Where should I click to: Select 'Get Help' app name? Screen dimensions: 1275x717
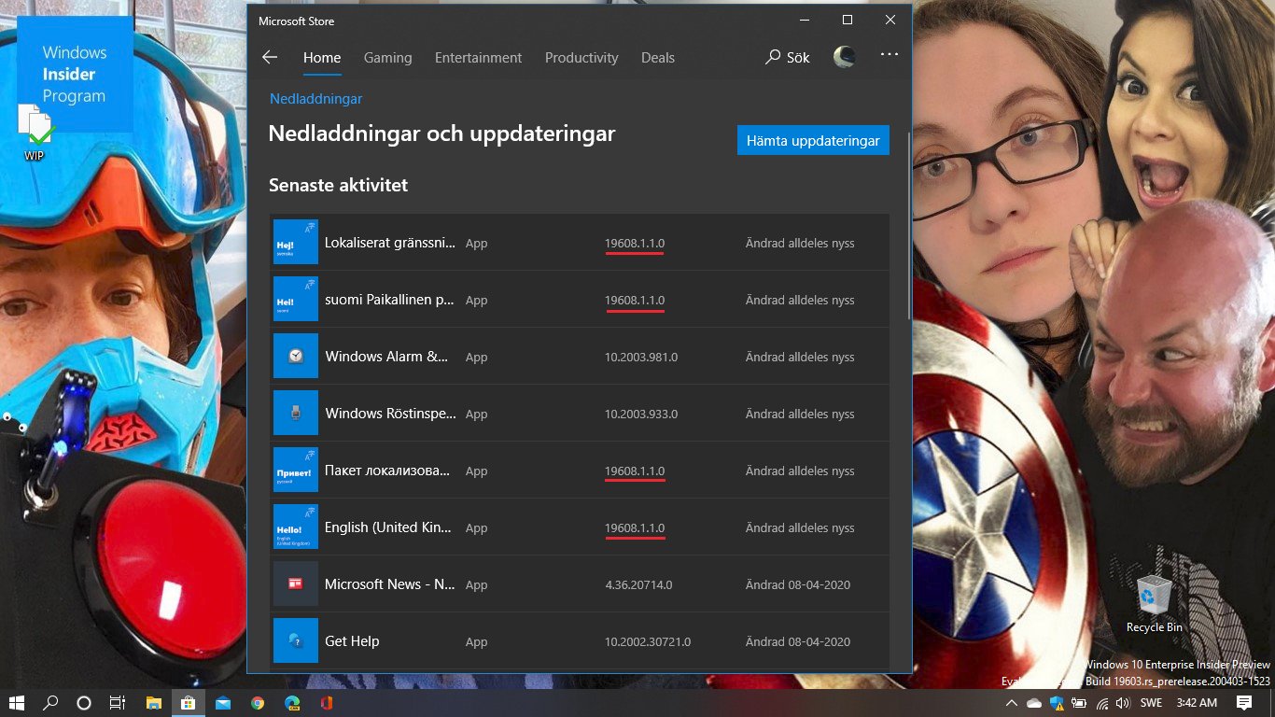click(x=352, y=641)
